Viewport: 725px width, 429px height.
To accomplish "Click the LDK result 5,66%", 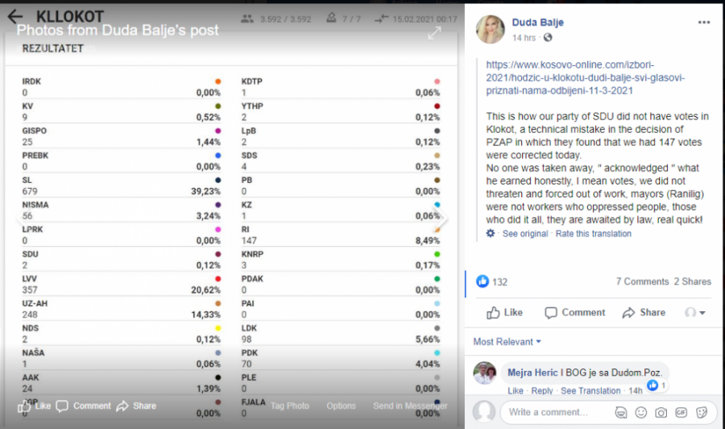I will click(428, 339).
